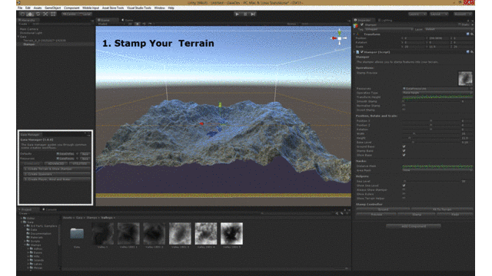Enable the Show Rulers checkbox
The width and height of the screenshot is (492, 276).
tap(404, 194)
